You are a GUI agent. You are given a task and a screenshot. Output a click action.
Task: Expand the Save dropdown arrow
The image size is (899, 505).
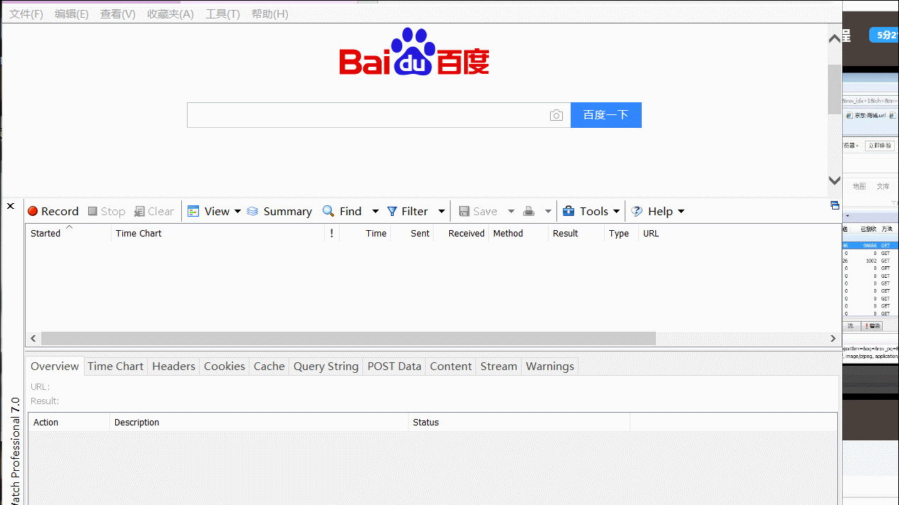[510, 212]
